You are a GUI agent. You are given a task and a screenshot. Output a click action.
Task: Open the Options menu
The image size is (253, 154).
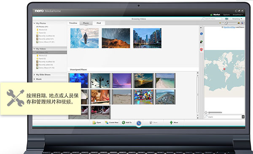pyautogui.click(x=226, y=14)
